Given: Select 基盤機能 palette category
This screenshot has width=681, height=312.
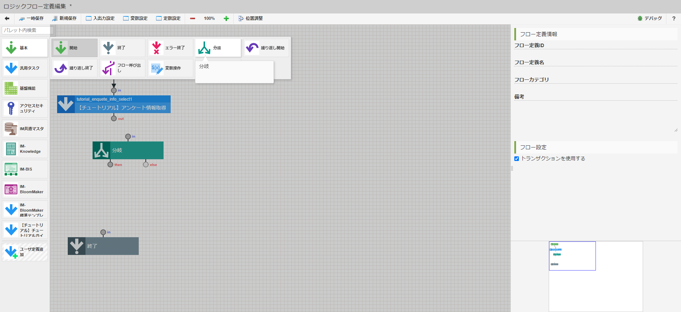Looking at the screenshot, I should [25, 88].
